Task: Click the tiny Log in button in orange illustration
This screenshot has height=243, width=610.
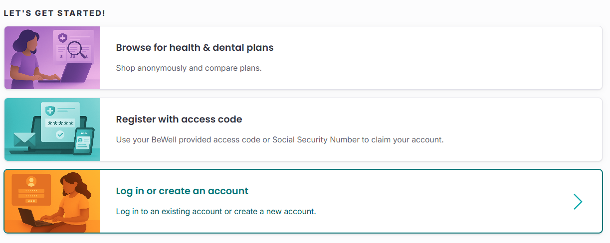Action: pos(32,201)
